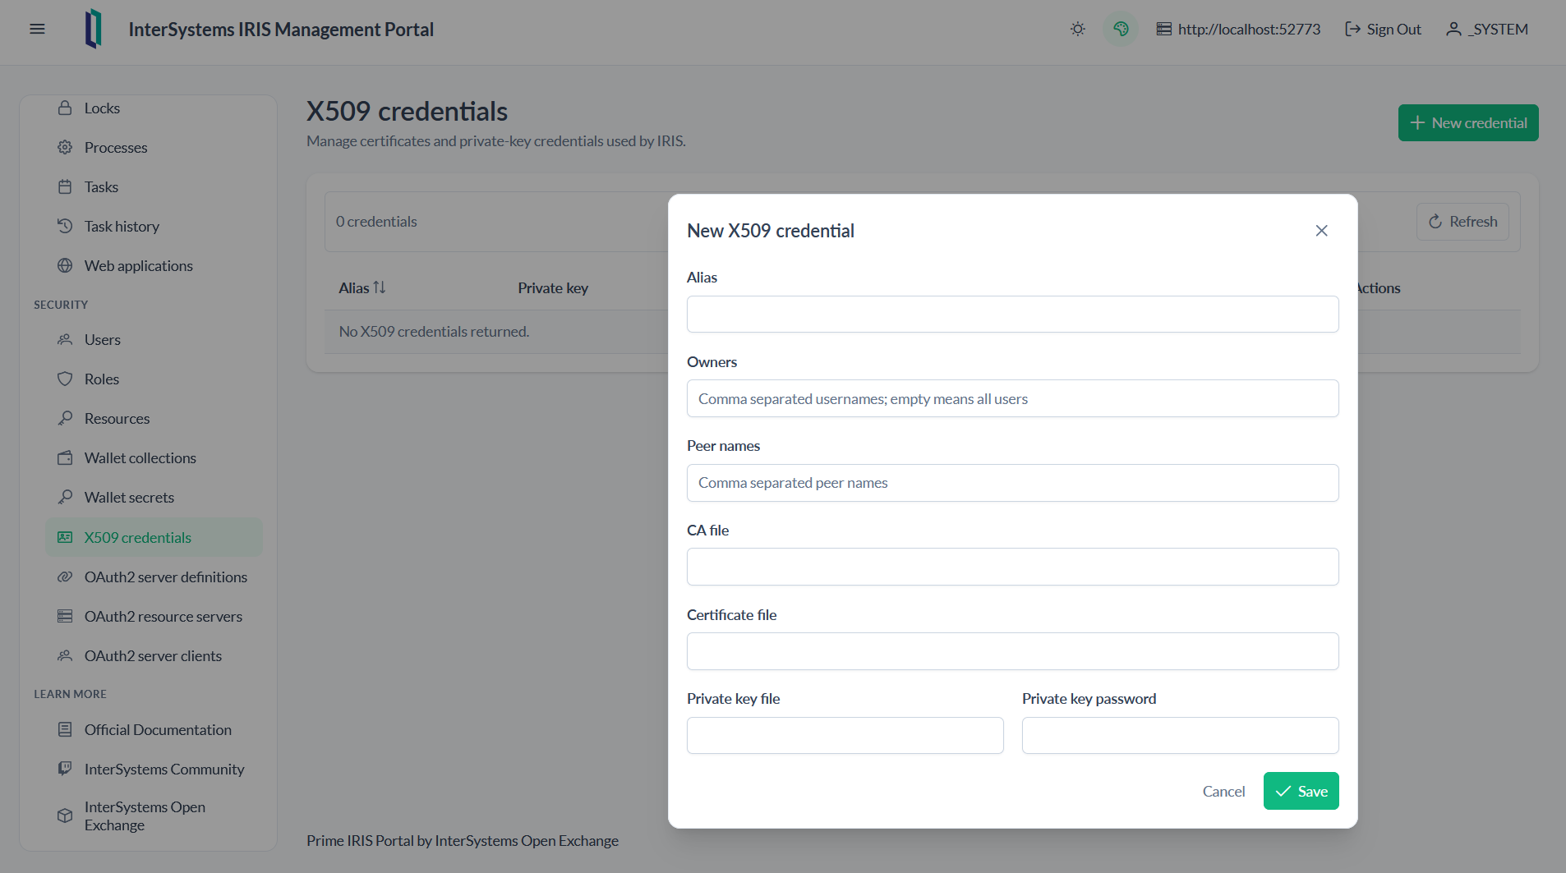Click the link icon beside OAuth2 server definitions
1566x873 pixels.
pos(65,577)
